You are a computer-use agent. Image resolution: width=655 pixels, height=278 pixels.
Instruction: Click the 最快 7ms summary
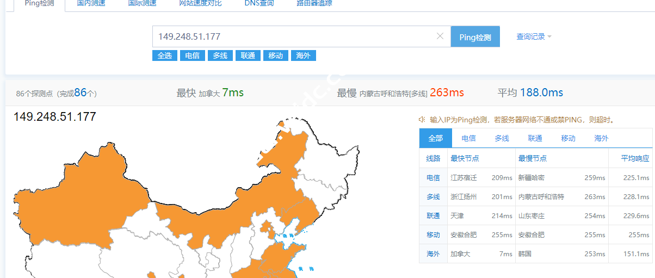click(210, 93)
